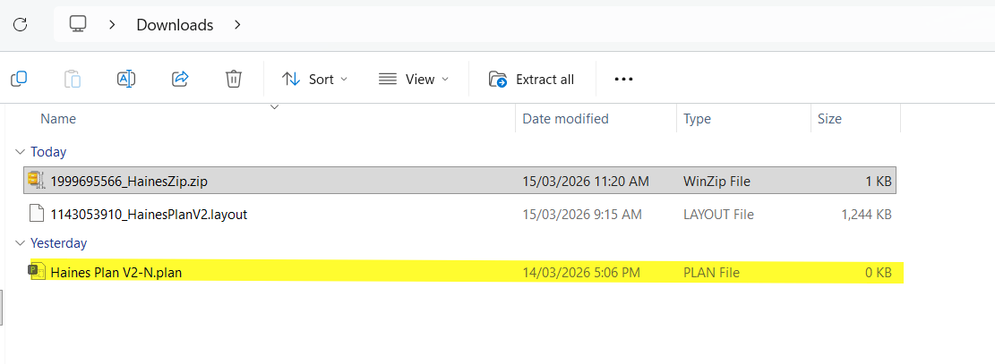Sort by the Date modified column header
The image size is (995, 364).
[x=565, y=119]
